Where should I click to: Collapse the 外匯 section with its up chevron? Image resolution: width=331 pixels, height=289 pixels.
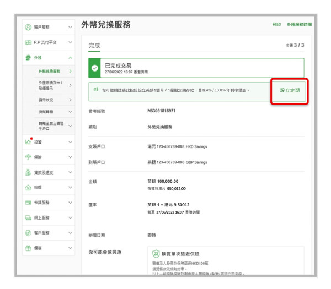tap(70, 58)
